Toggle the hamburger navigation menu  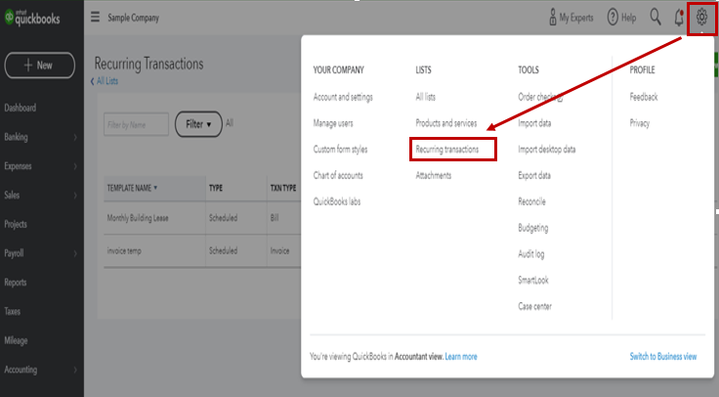click(95, 18)
